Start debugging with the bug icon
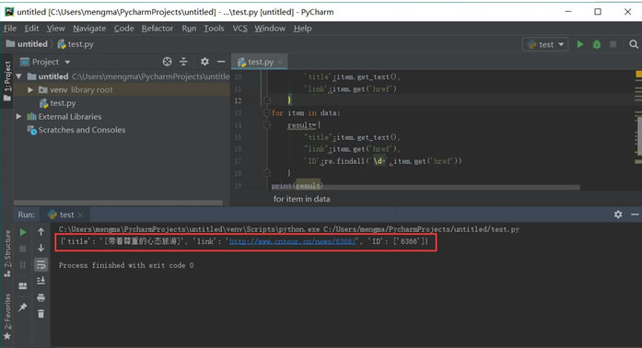The height and width of the screenshot is (348, 642). 597,44
